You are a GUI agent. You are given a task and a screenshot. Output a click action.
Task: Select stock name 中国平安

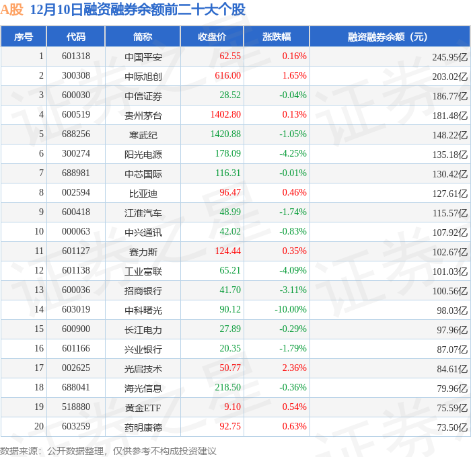point(143,57)
